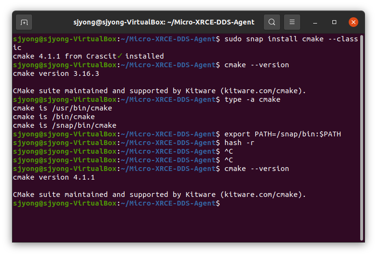The image size is (377, 256).
Task: Click 'type -a cmake' command
Action: click(252, 100)
